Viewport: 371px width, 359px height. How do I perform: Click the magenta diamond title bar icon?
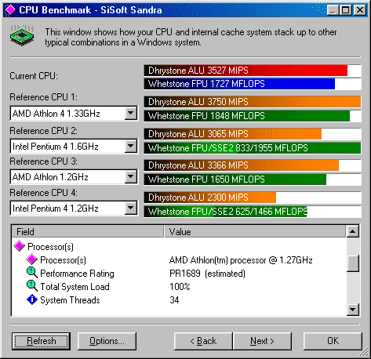[x=10, y=10]
